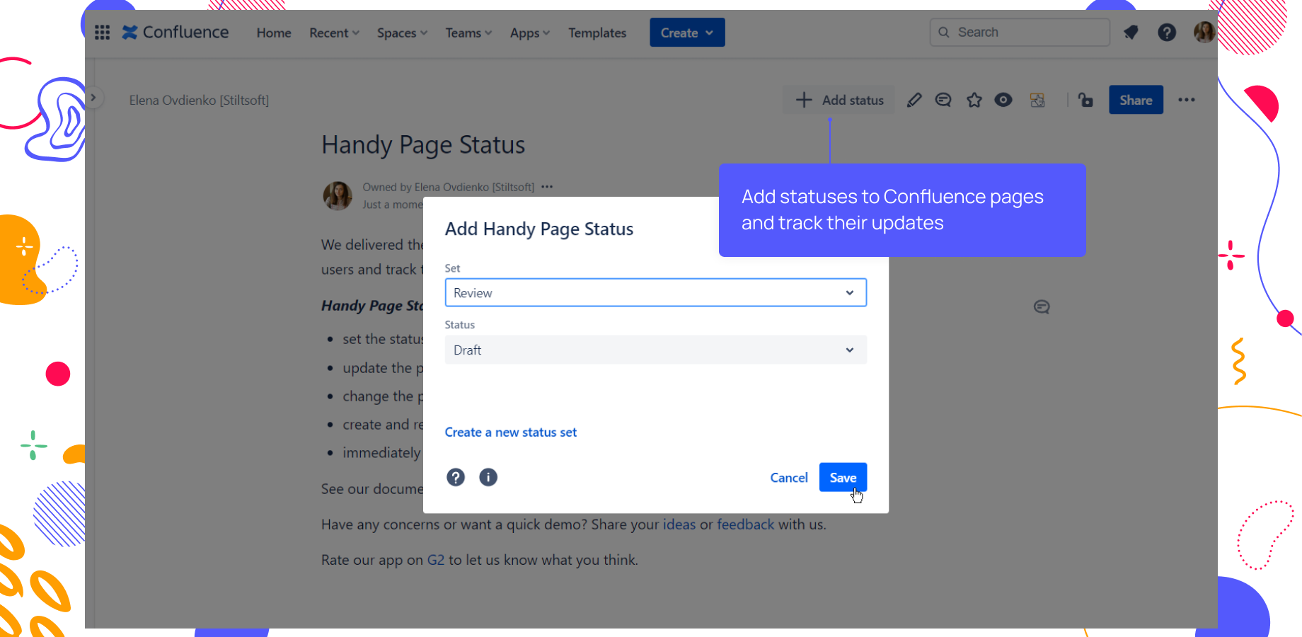Open the app grid launcher icon
Screen dimensions: 1302x637
coord(102,32)
